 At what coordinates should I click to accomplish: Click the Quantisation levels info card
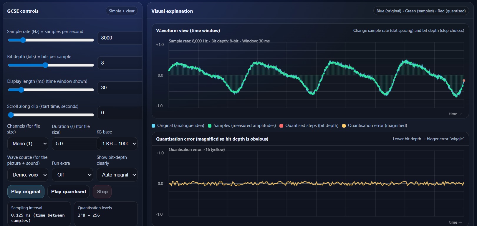coord(106,214)
